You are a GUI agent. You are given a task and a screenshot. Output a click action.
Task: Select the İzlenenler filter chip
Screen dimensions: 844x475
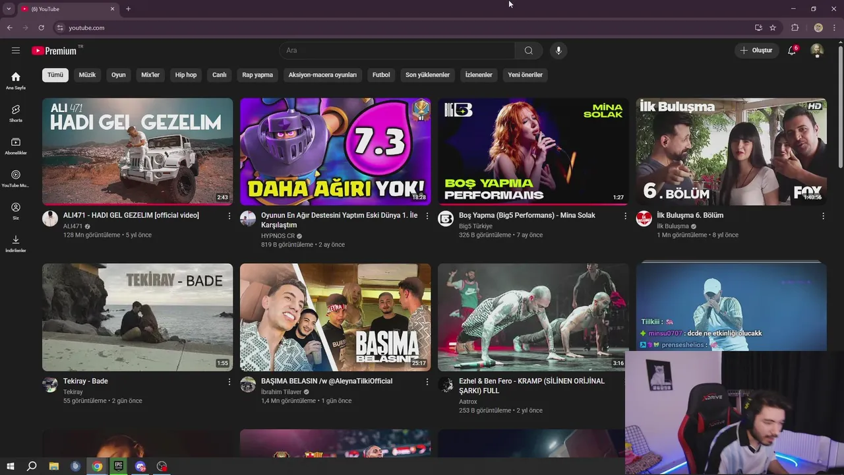(x=479, y=75)
